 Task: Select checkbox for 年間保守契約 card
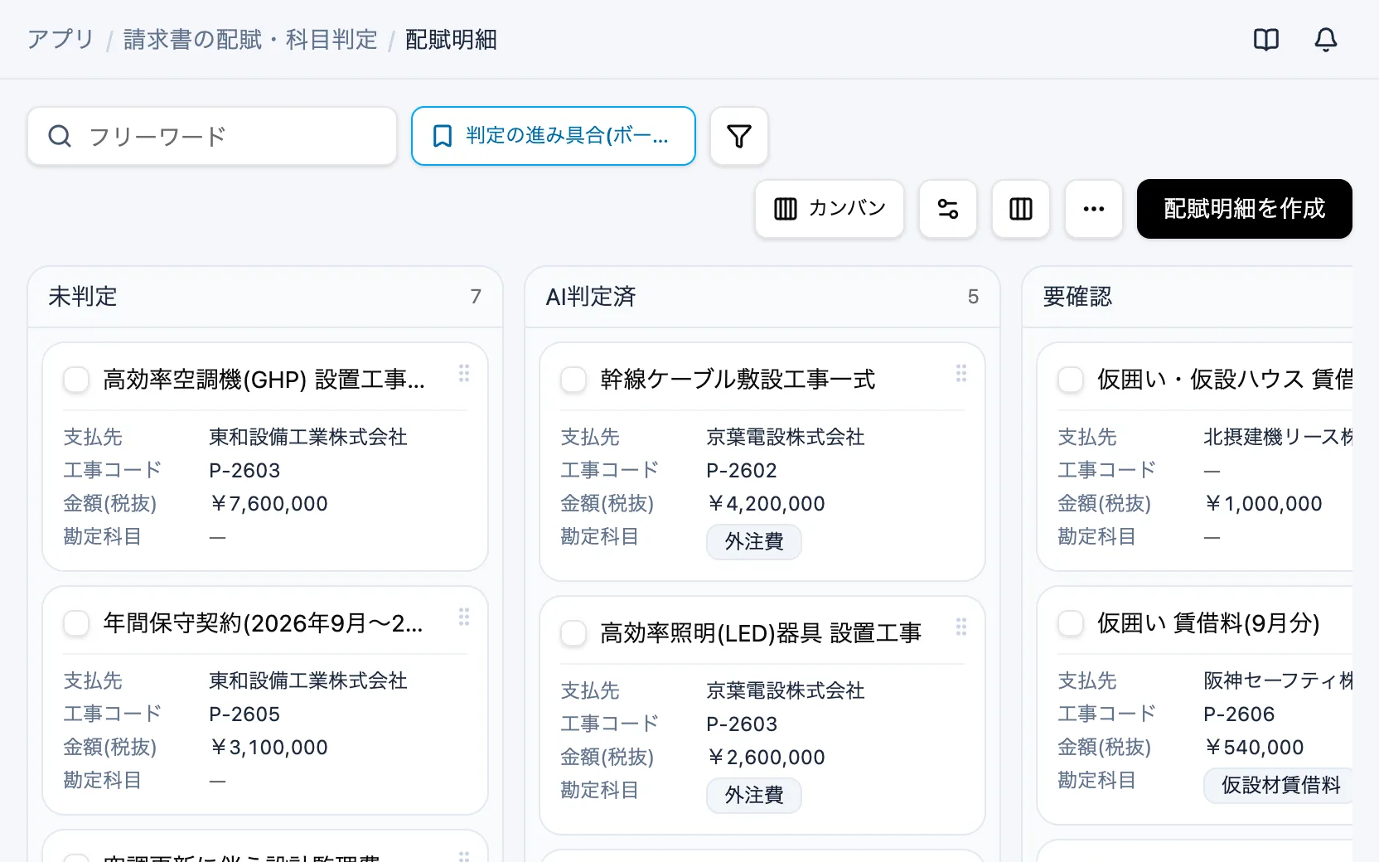coord(76,623)
